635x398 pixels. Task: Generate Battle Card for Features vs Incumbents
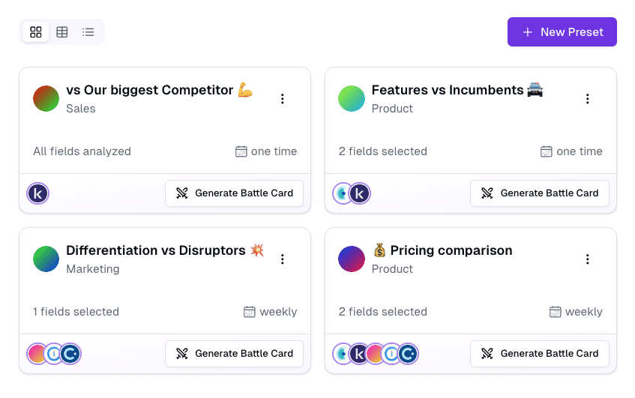coord(540,193)
